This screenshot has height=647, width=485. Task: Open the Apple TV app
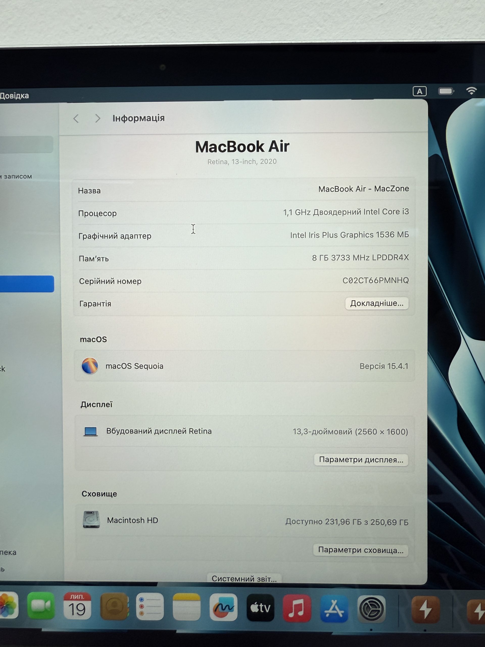point(260,608)
